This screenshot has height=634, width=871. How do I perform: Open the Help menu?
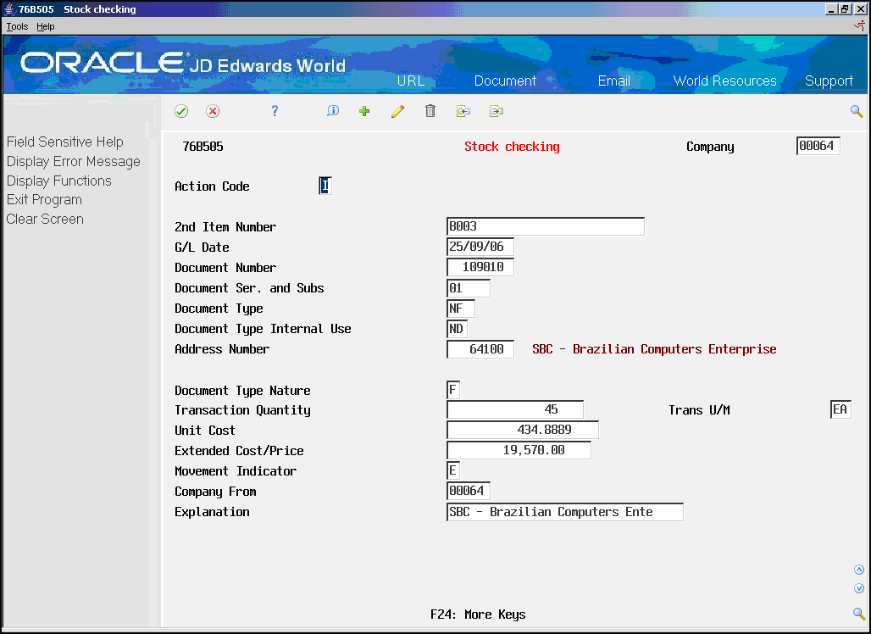point(46,26)
